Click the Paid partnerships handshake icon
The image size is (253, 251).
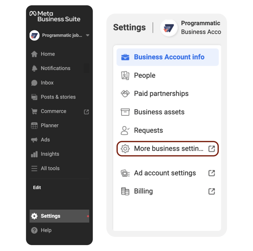pos(125,94)
